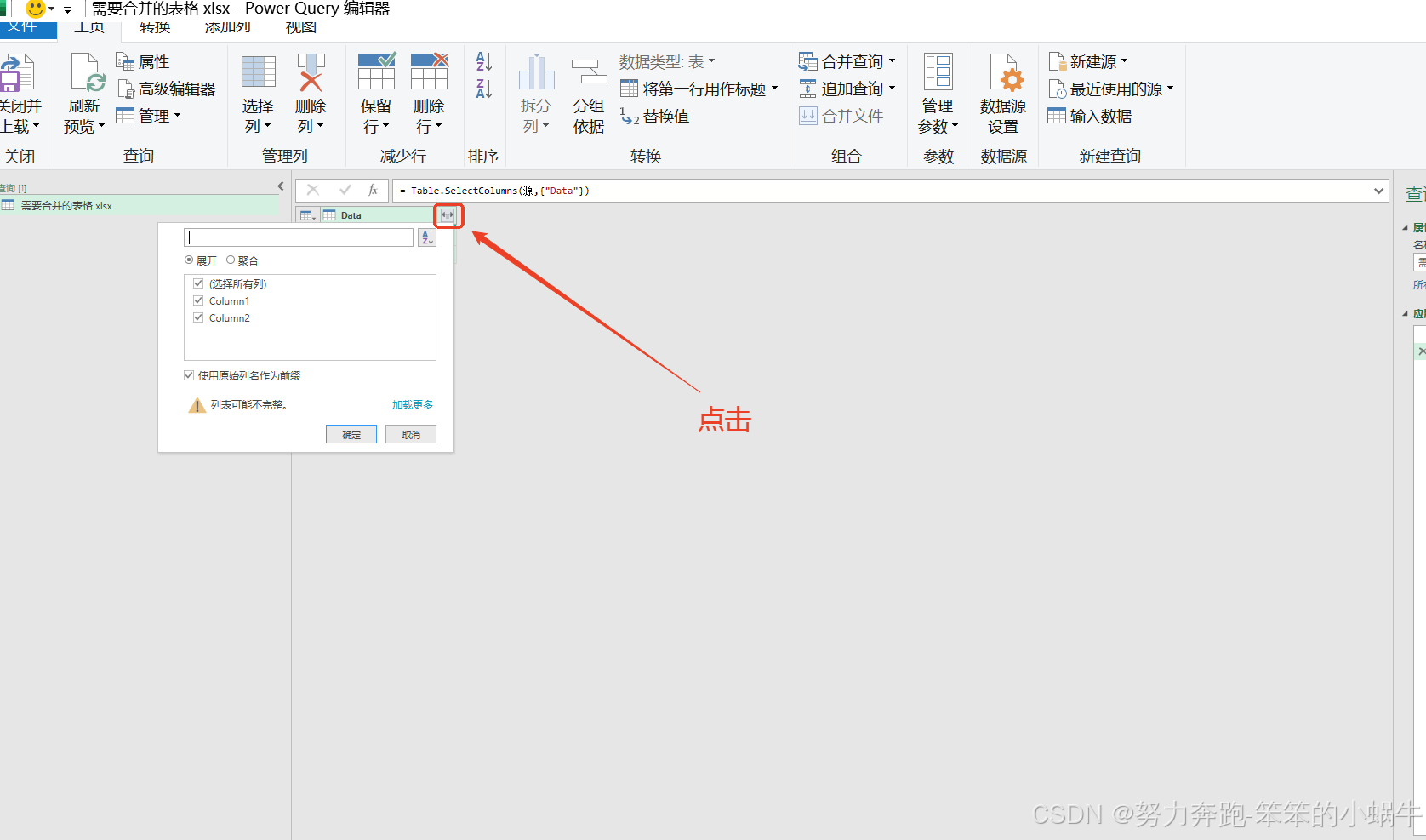Viewport: 1426px width, 840px height.
Task: Click the Group By (分组依据) icon
Action: click(589, 72)
